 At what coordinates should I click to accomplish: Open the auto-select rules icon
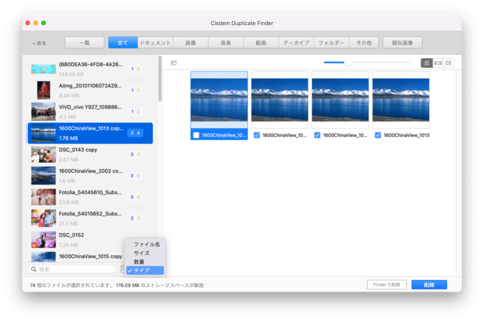174,63
